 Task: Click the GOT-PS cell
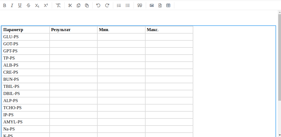[25, 44]
